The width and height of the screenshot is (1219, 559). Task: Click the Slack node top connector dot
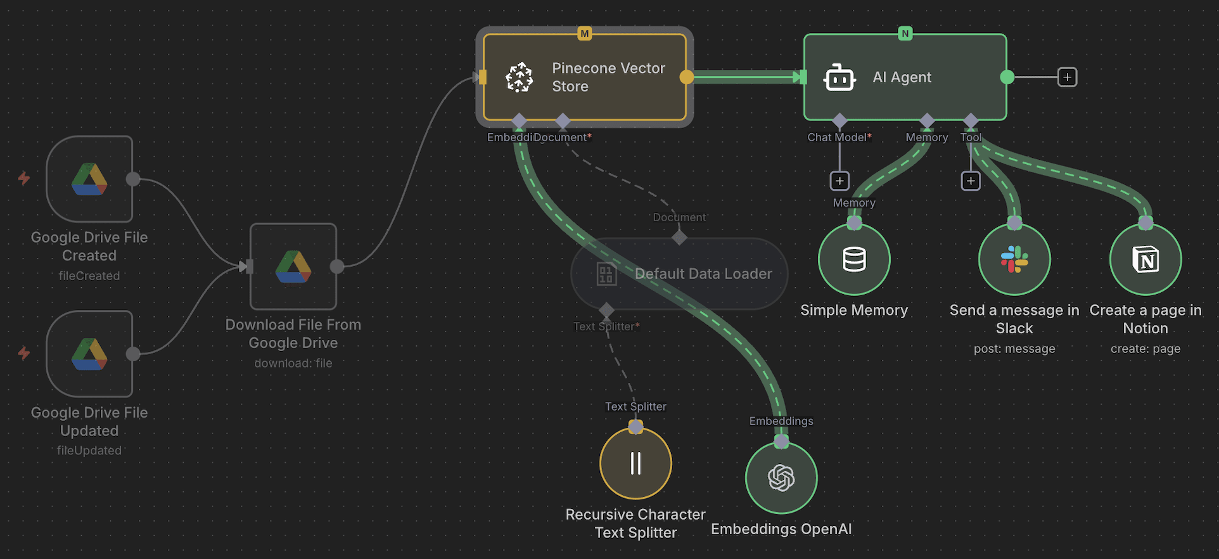coord(1014,223)
